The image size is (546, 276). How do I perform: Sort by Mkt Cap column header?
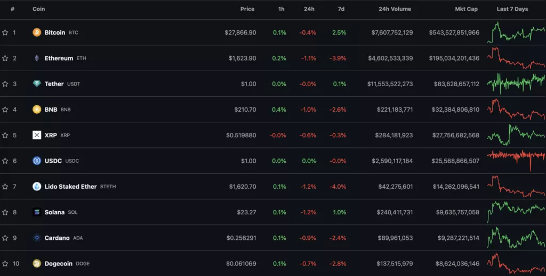coord(466,9)
